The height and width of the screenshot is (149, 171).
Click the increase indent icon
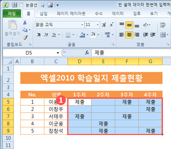tap(152, 35)
